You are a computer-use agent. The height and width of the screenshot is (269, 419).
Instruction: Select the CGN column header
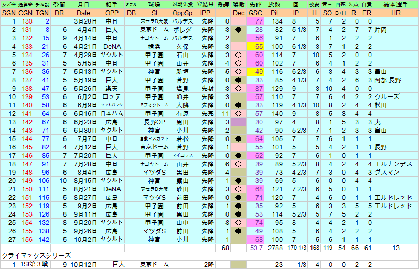click(x=25, y=13)
